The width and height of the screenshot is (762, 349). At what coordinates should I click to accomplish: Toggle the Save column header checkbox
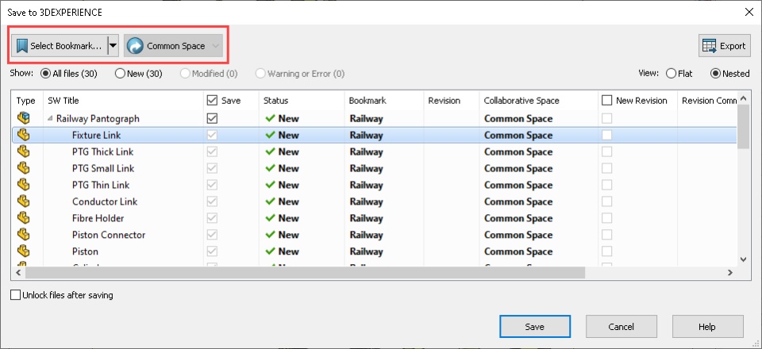click(212, 101)
